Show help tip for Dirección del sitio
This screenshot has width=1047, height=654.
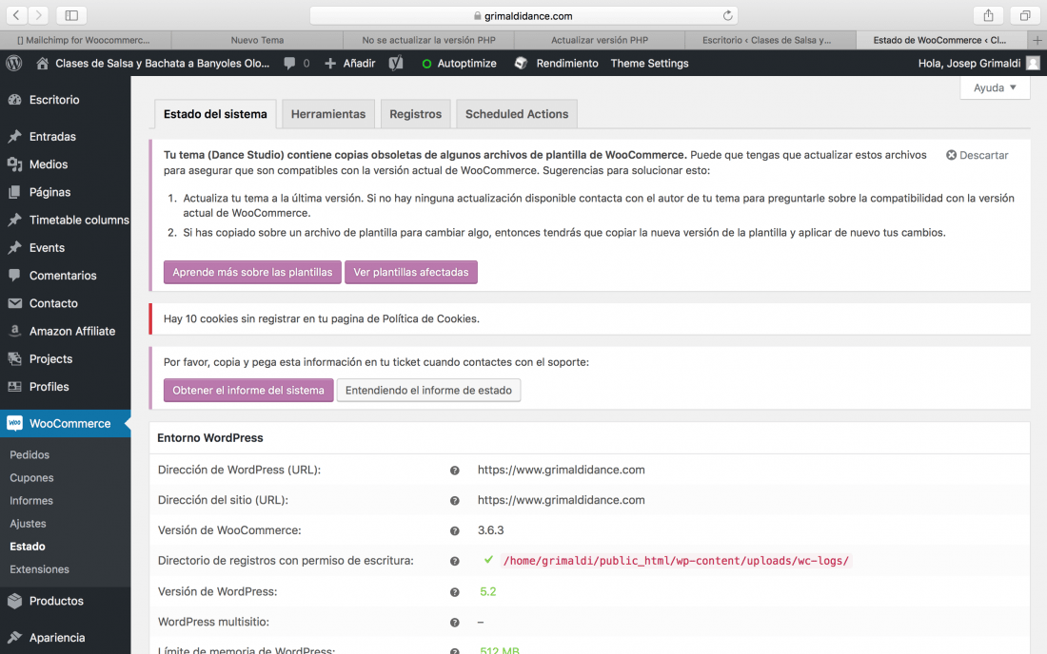455,501
